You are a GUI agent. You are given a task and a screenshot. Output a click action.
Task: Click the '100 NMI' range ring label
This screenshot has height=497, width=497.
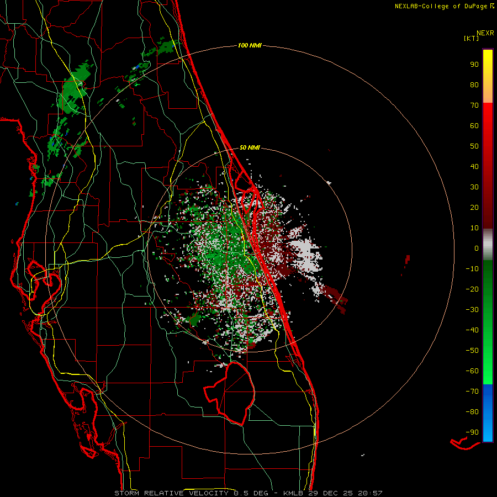[250, 46]
